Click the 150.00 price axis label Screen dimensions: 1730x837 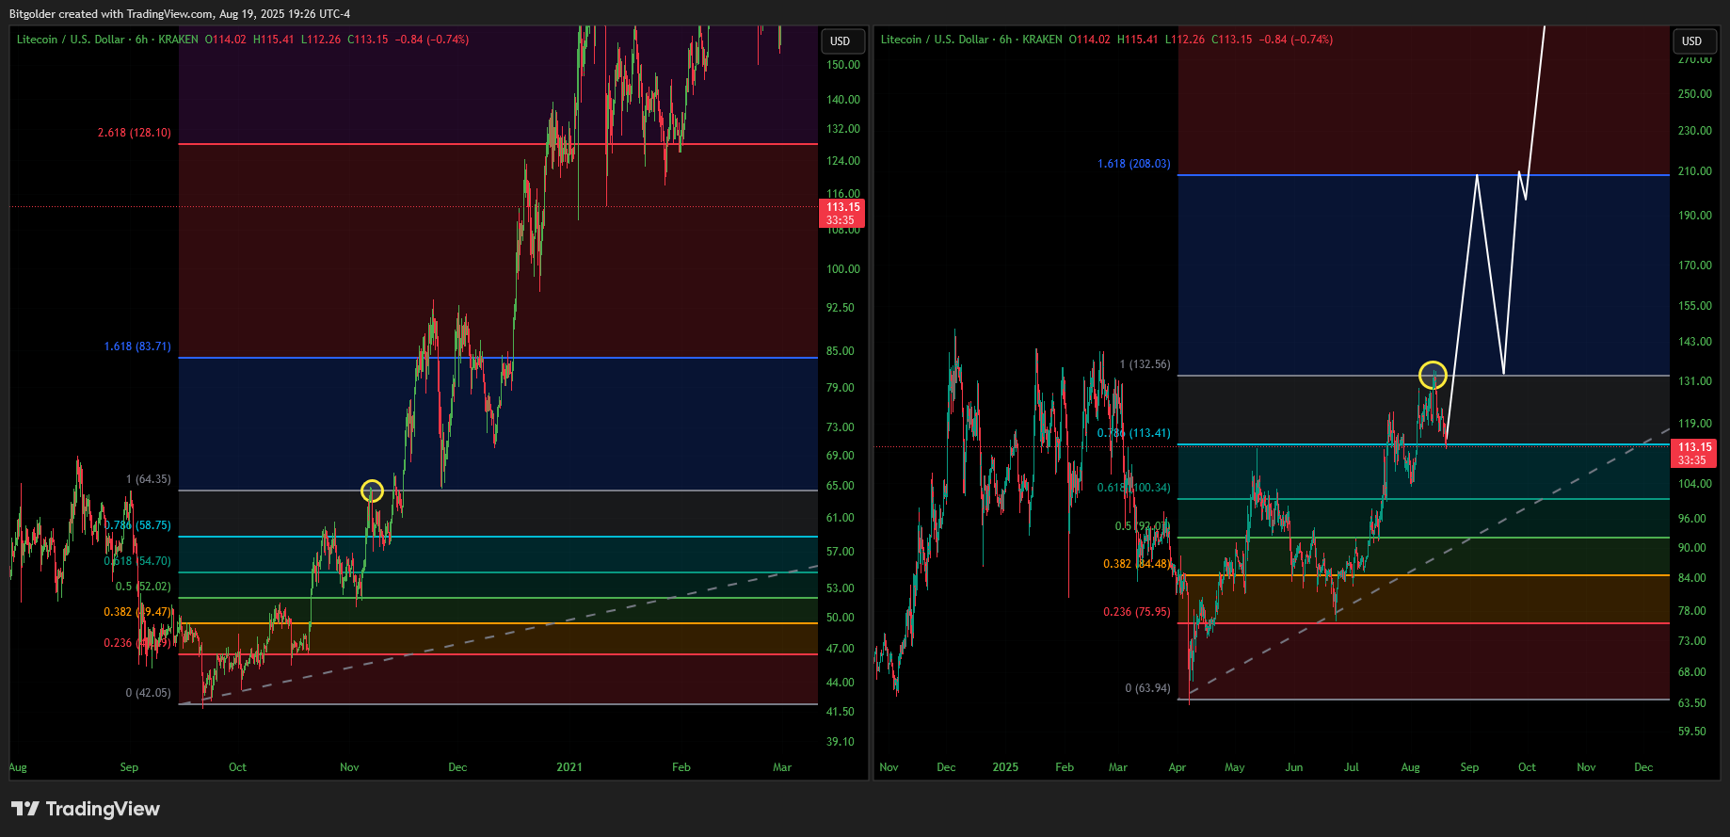[843, 65]
